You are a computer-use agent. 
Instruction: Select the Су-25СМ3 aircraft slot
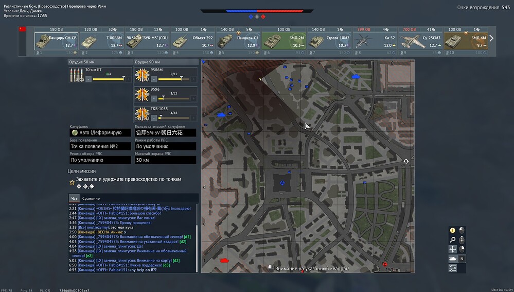[420, 41]
